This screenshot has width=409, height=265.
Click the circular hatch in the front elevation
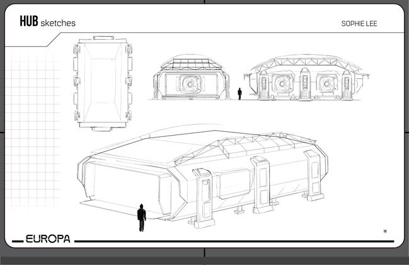[190, 84]
